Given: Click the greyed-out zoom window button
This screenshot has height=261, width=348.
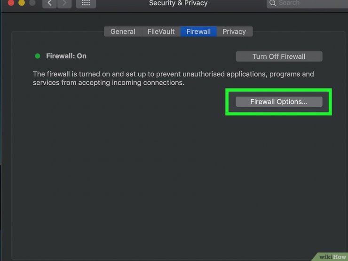Looking at the screenshot, I should (x=32, y=3).
